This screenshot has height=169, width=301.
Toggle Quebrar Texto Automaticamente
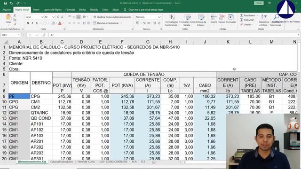click(x=112, y=17)
